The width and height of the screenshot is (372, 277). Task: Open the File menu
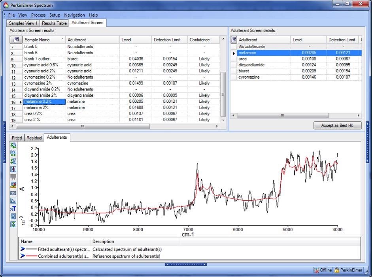tap(11, 15)
